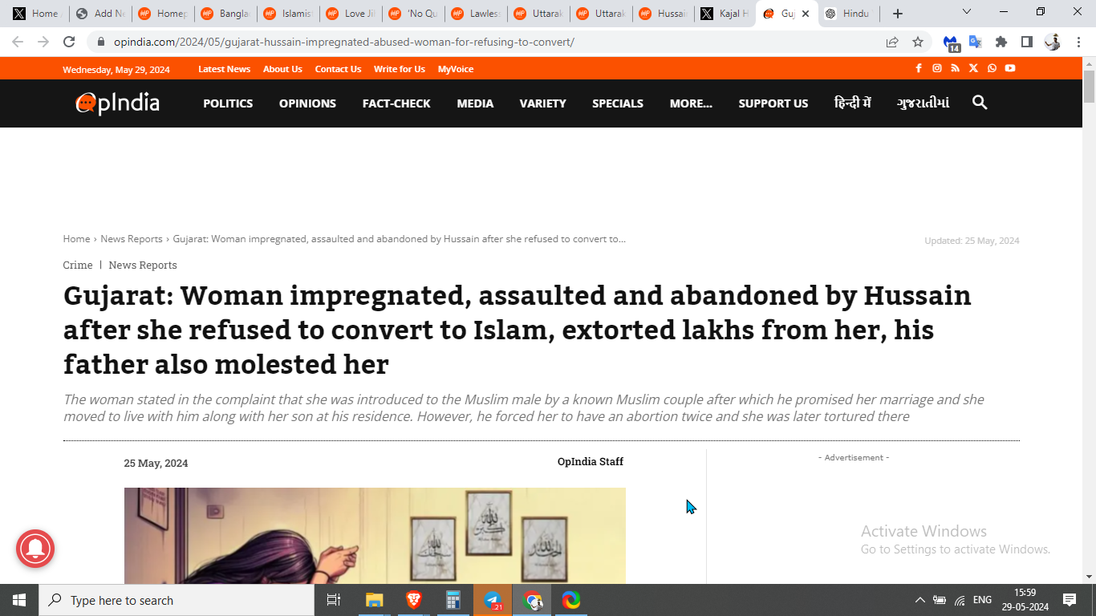Image resolution: width=1096 pixels, height=616 pixels.
Task: Open the Telegram app in the taskbar
Action: (493, 600)
